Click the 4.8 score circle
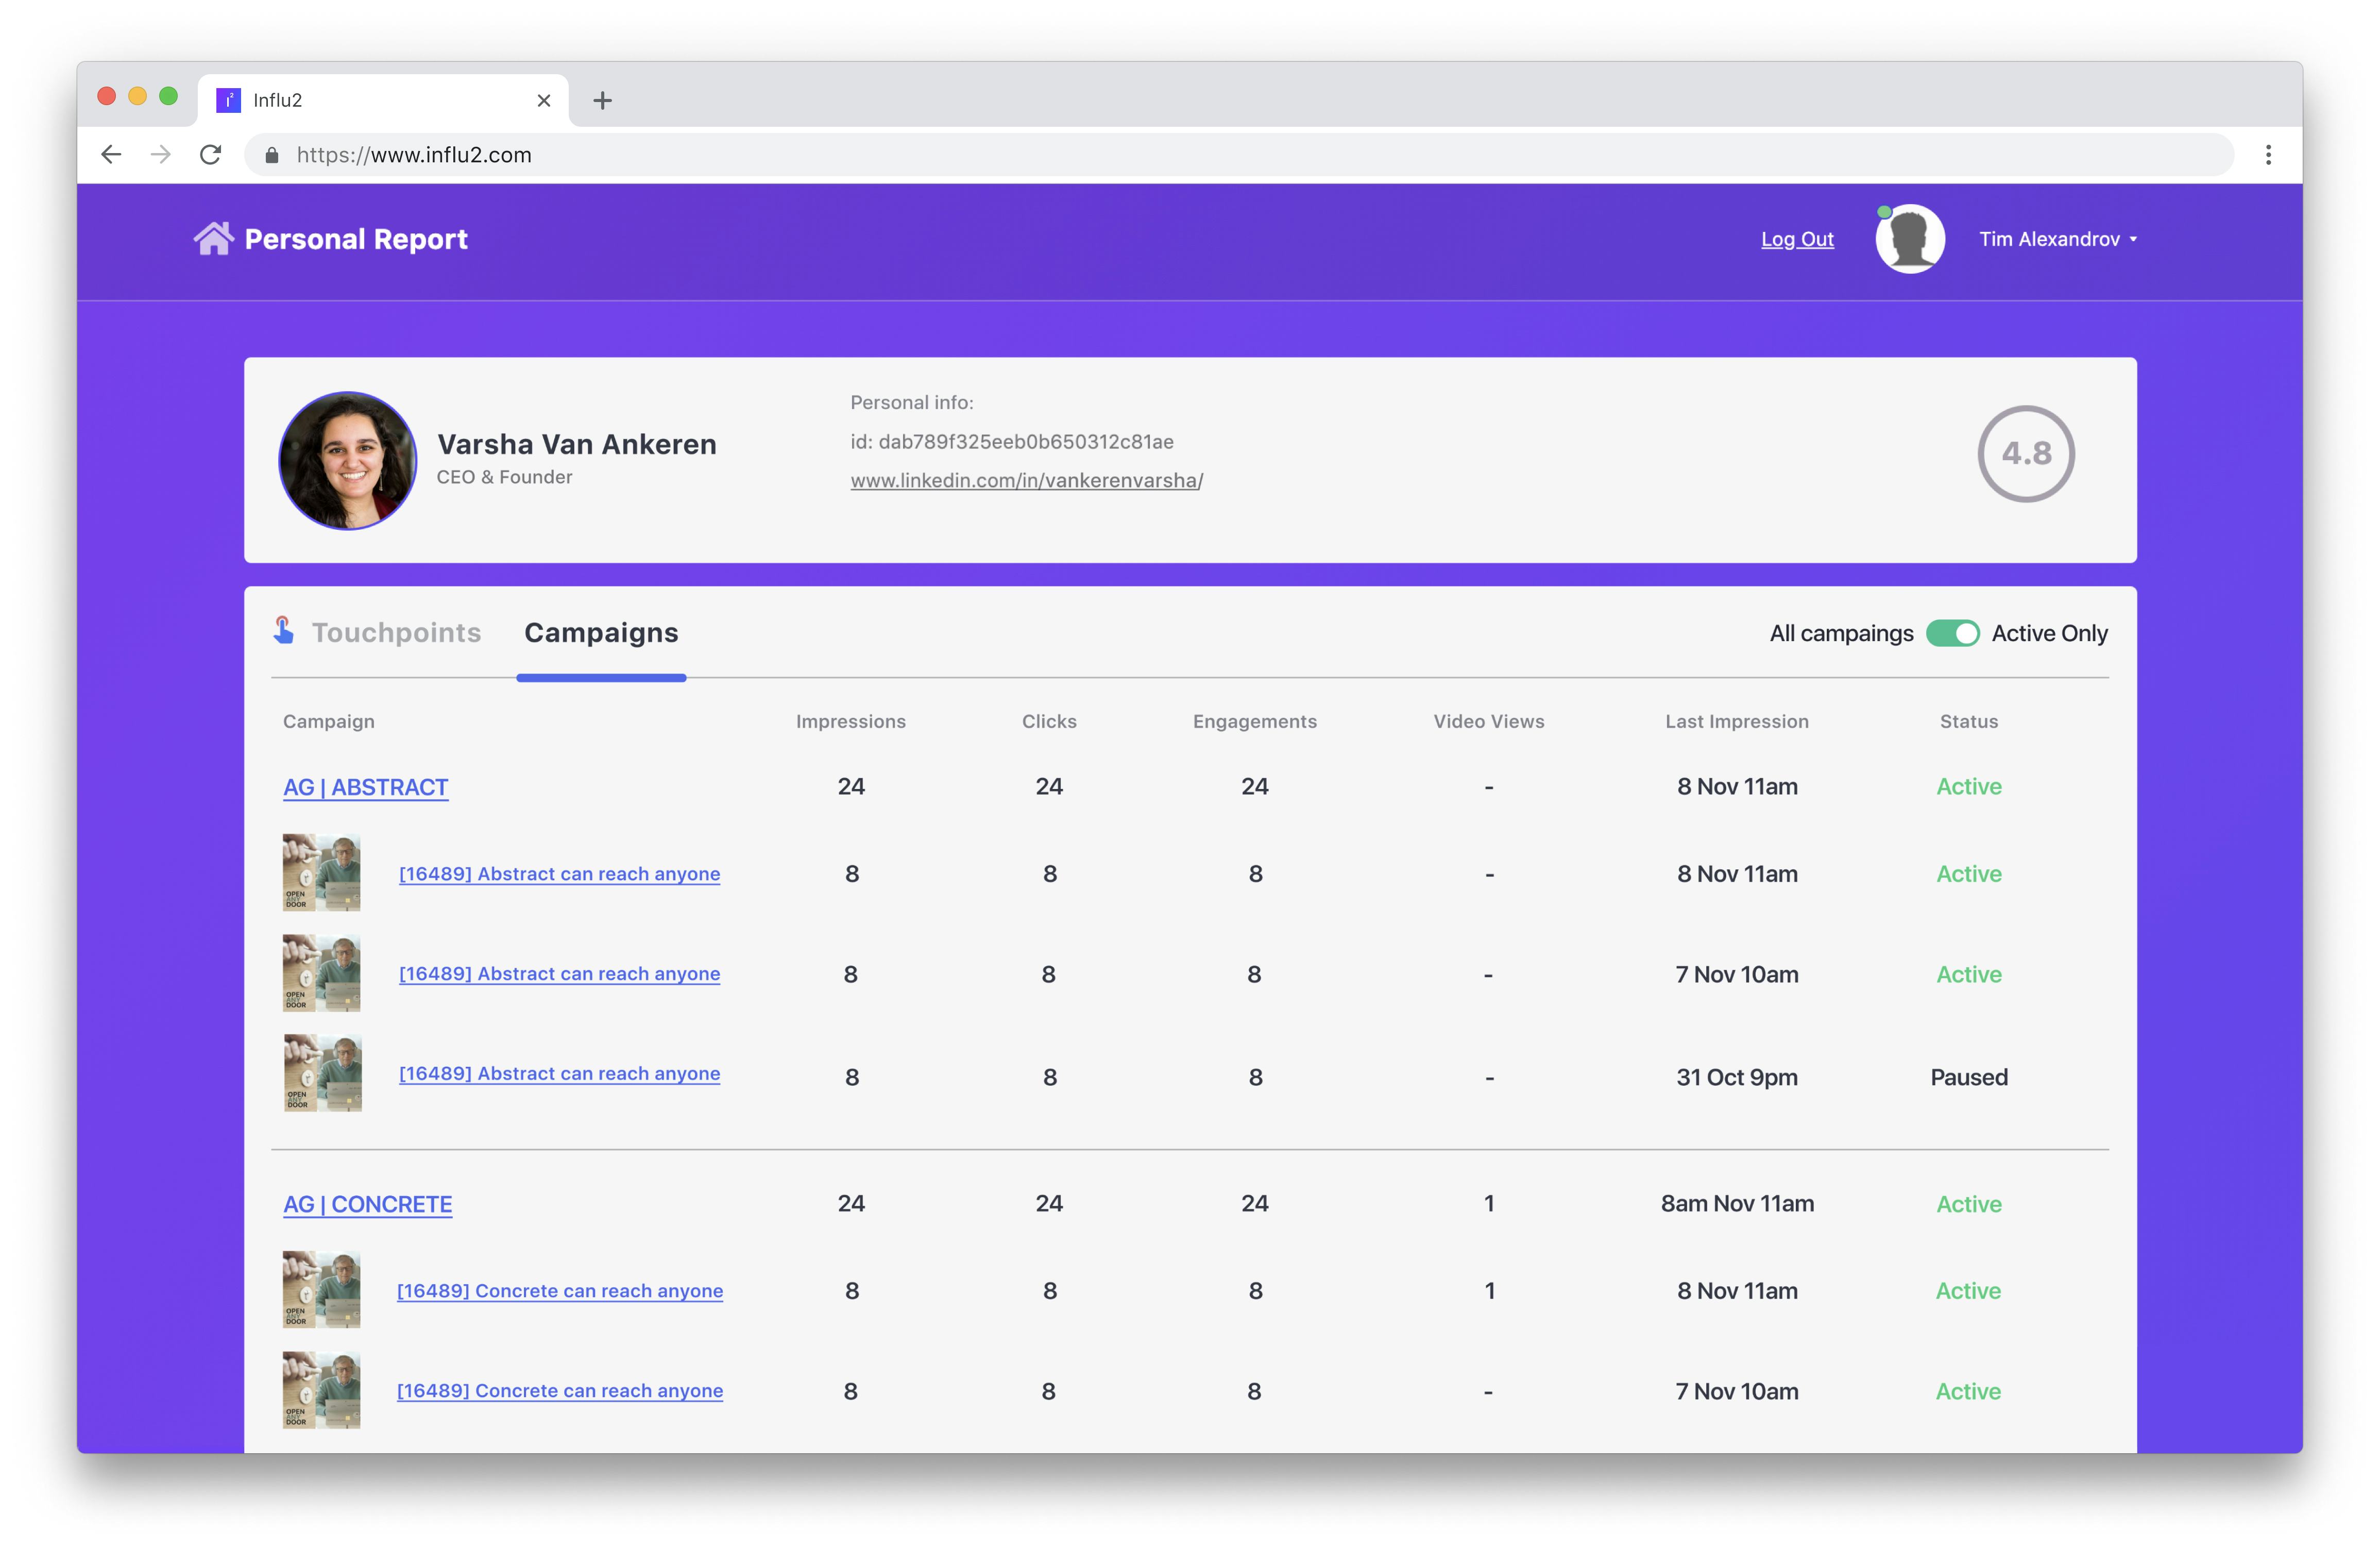 (2026, 453)
